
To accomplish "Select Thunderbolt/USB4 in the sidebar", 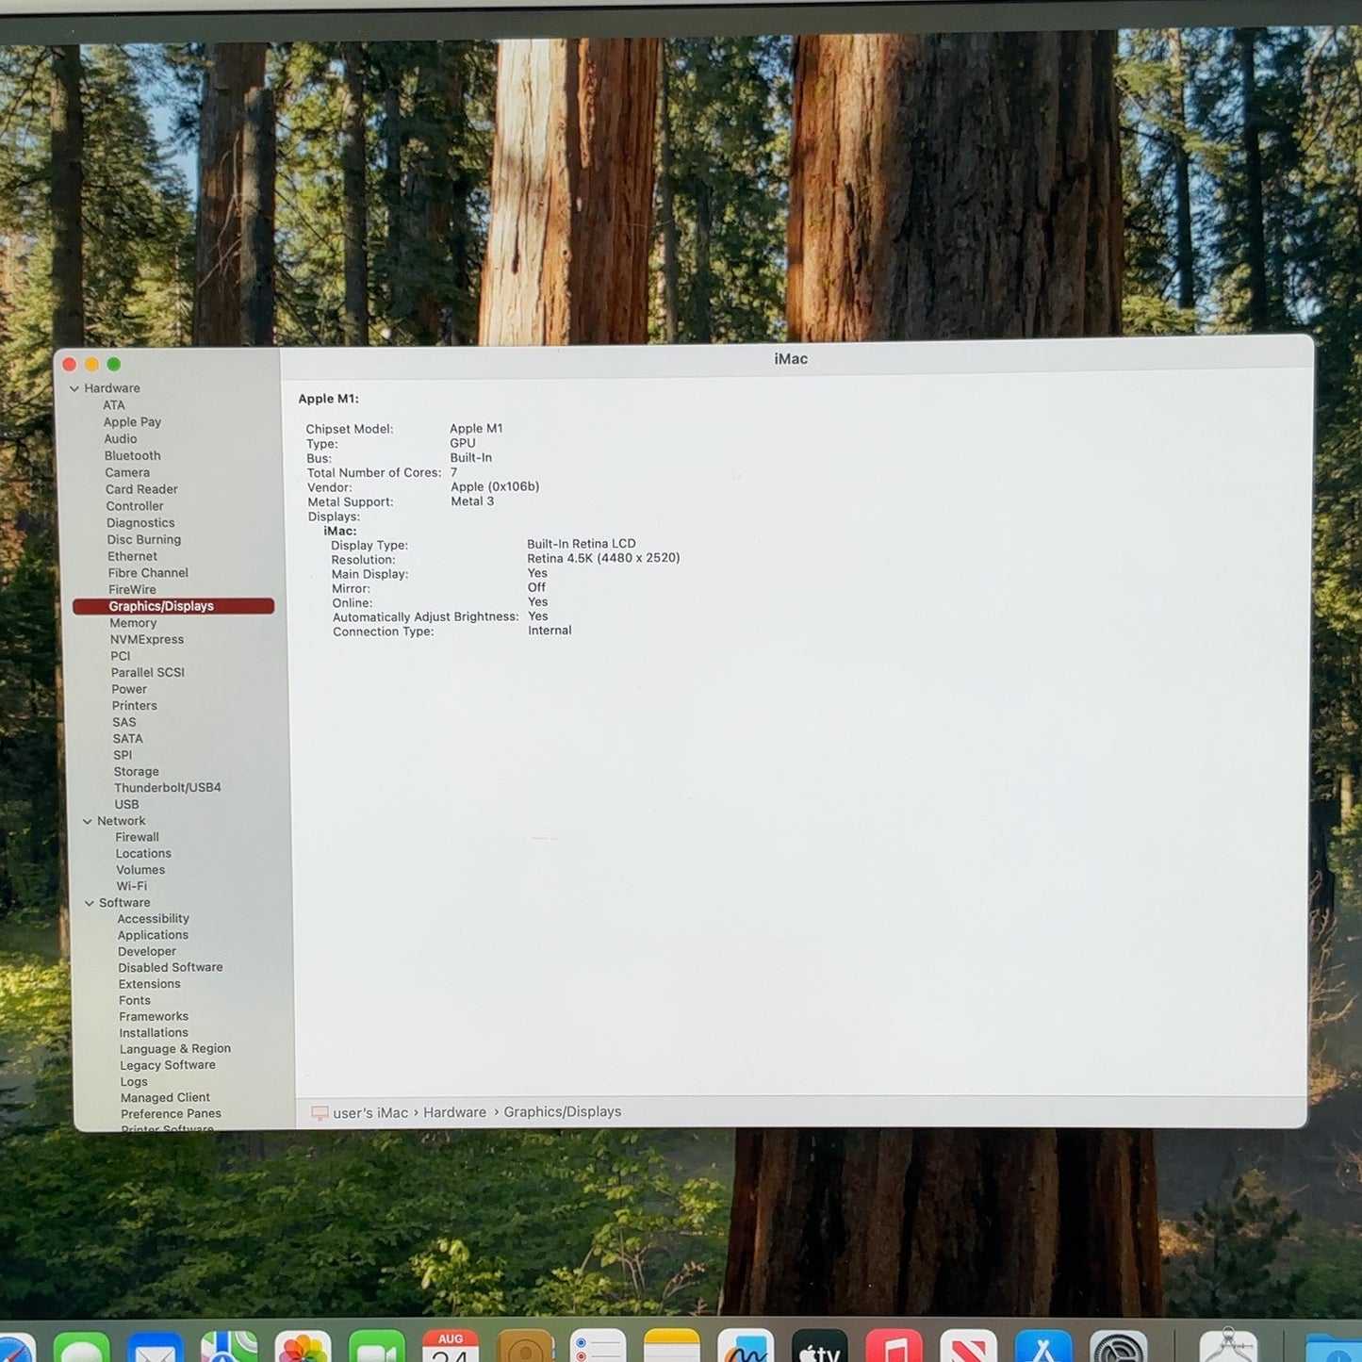I will click(168, 788).
